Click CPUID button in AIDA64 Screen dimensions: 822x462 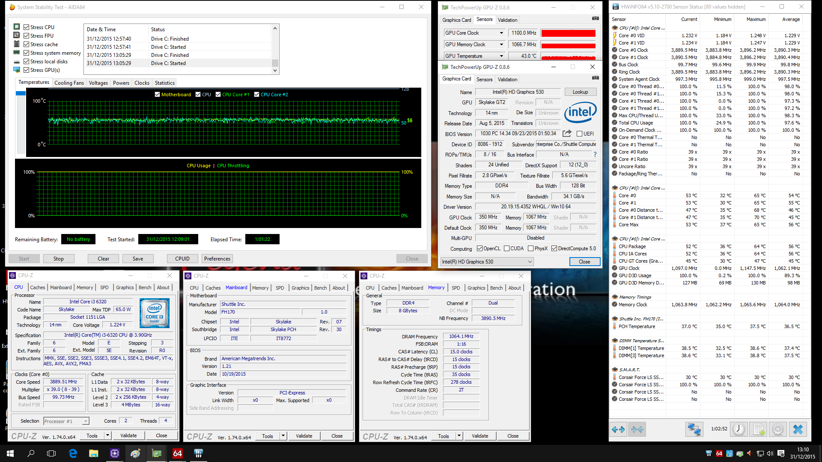pyautogui.click(x=182, y=259)
